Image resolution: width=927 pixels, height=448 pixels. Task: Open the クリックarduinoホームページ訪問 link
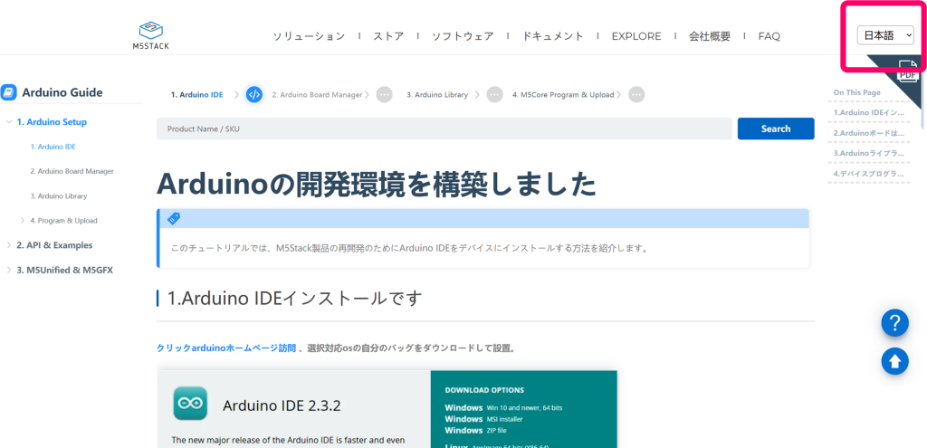click(x=226, y=348)
